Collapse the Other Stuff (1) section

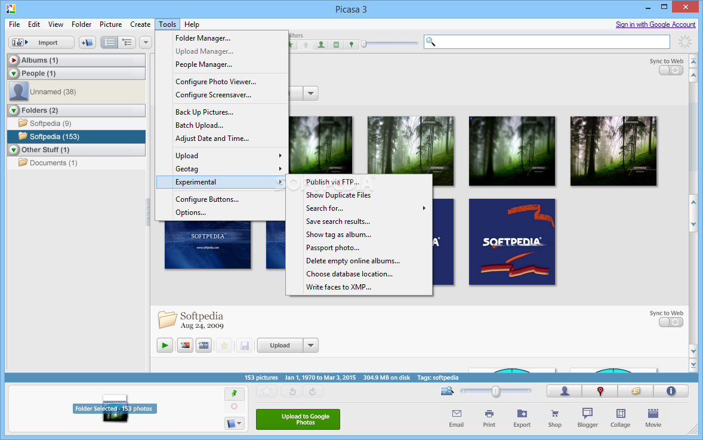(x=14, y=150)
